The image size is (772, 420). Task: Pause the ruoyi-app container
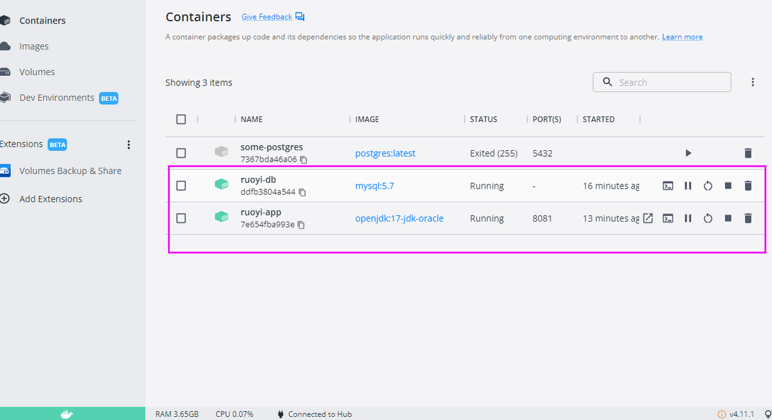[688, 218]
